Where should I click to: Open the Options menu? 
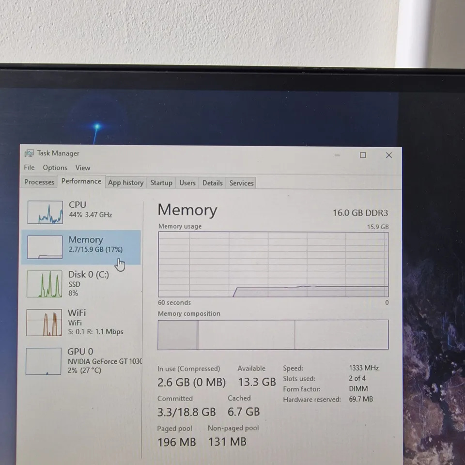pos(55,168)
